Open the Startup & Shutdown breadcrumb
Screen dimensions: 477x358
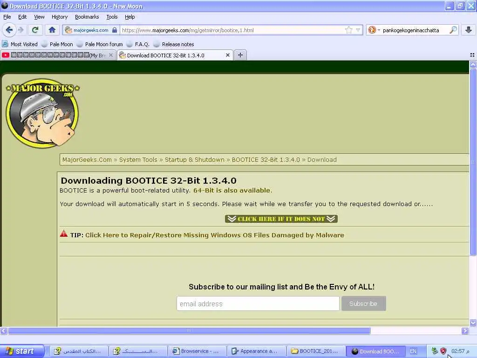pos(194,159)
